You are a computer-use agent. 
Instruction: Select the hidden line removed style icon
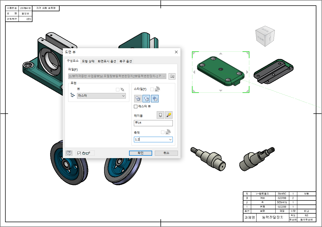tap(147, 99)
